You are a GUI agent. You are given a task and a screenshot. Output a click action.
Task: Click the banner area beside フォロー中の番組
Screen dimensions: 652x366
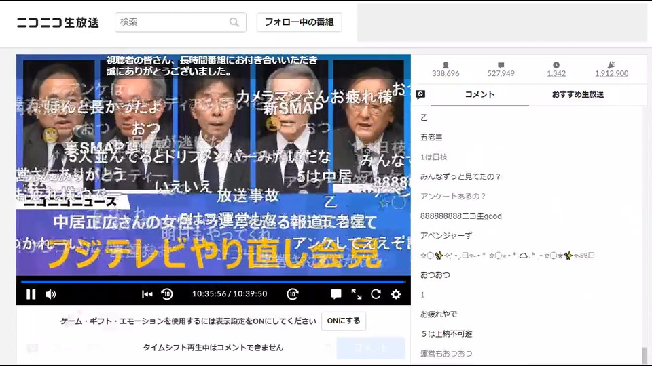(x=502, y=23)
